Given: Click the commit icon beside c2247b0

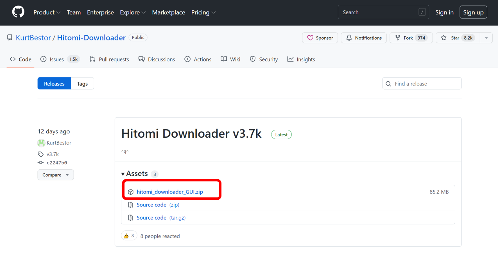Looking at the screenshot, I should 41,163.
